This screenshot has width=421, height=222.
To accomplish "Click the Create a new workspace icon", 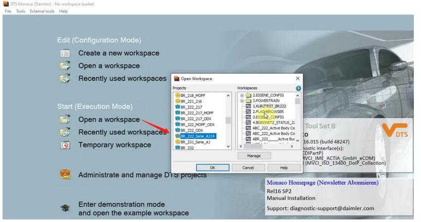I will point(65,53).
